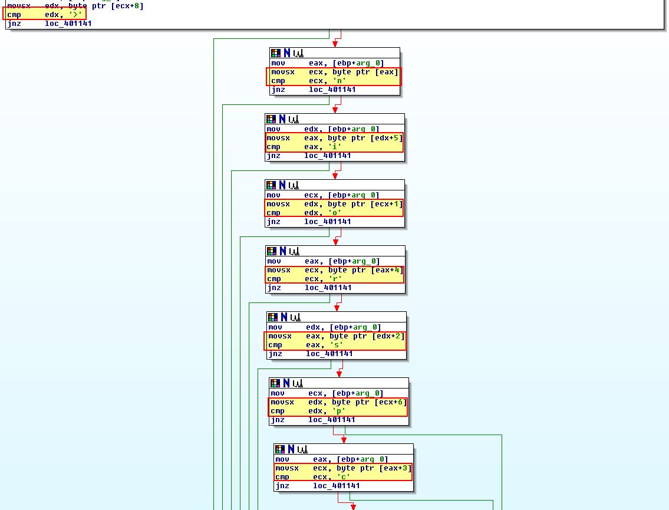Click the color palette icon on the 's' compare node
Image resolution: width=669 pixels, height=510 pixels.
273,317
